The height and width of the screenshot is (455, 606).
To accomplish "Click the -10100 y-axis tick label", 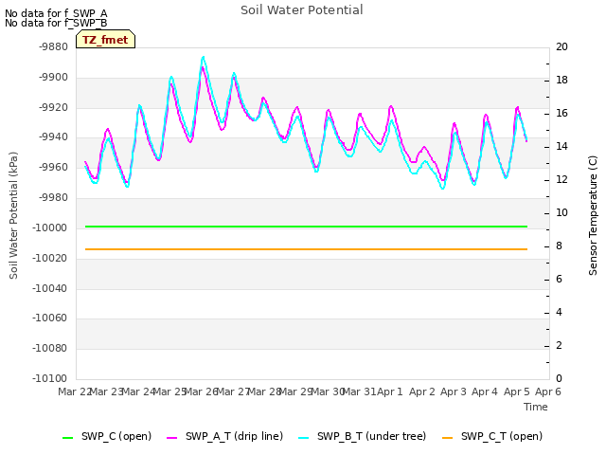I will click(50, 378).
